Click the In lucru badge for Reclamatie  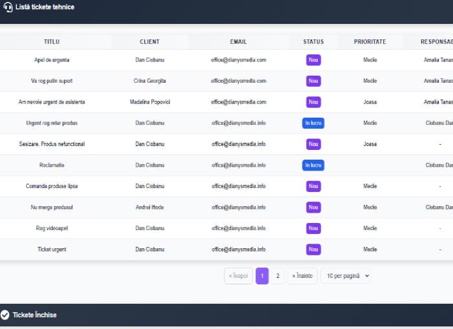point(313,165)
